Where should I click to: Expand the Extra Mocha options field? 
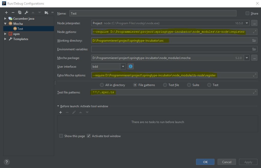(255, 75)
